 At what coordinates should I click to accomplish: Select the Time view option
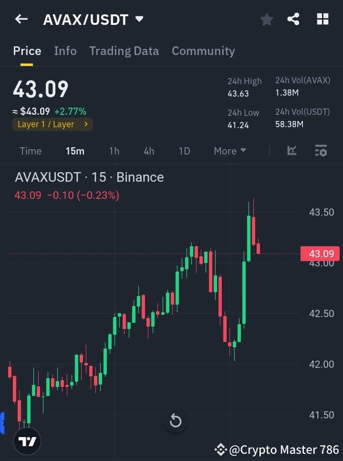[x=30, y=151]
